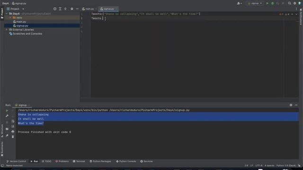Image resolution: width=303 pixels, height=170 pixels.
Task: Click the JetBrains Toolbox icon top-right
Action: (300, 3)
